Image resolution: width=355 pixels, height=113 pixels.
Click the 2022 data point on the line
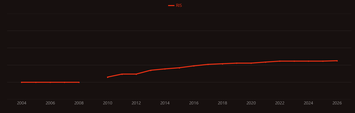point(280,61)
